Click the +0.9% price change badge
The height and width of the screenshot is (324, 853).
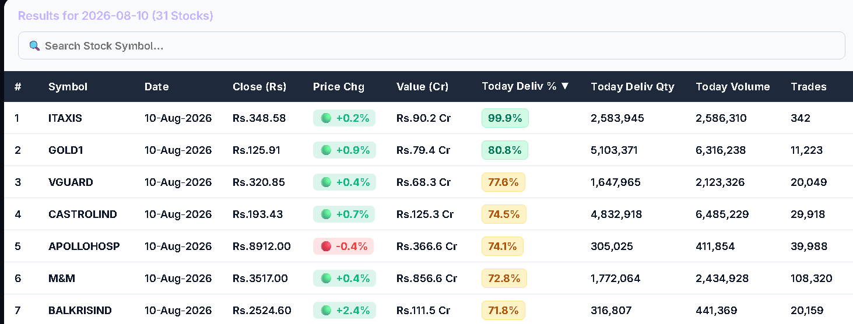pos(345,150)
